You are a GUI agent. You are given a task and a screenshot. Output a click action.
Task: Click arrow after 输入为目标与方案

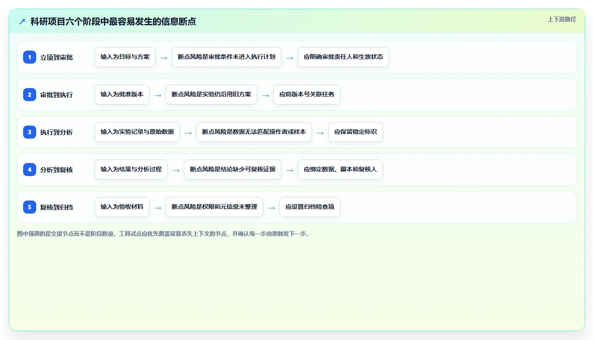164,58
